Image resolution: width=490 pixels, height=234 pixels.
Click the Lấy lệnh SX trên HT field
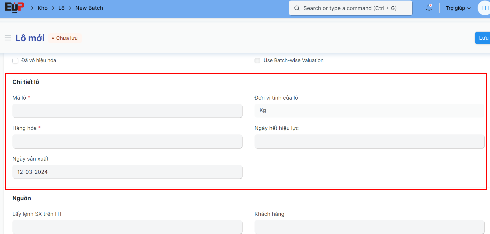pos(127,227)
